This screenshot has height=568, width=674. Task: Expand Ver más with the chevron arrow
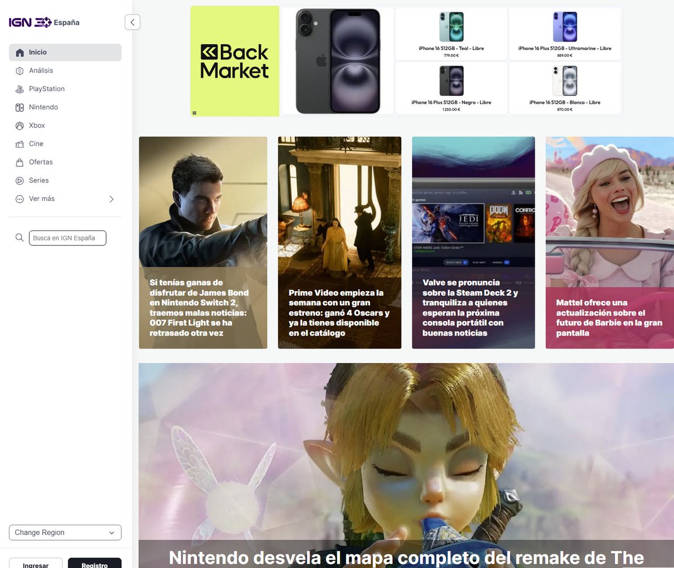[111, 199]
